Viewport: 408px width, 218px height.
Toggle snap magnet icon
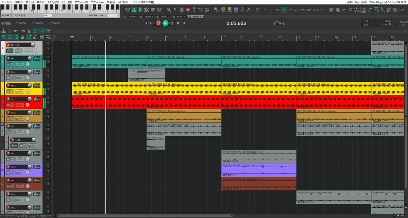[x=16, y=37]
